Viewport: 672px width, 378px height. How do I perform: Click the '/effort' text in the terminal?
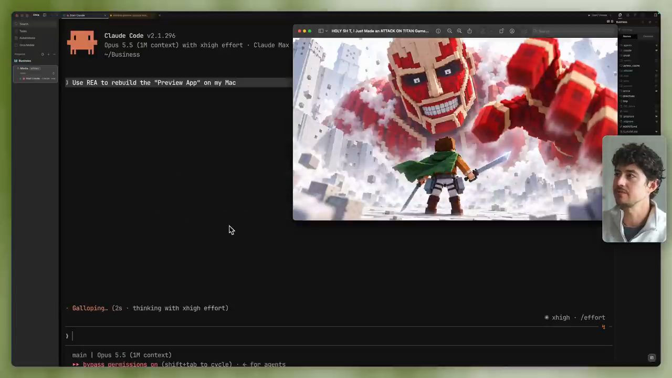(x=593, y=318)
